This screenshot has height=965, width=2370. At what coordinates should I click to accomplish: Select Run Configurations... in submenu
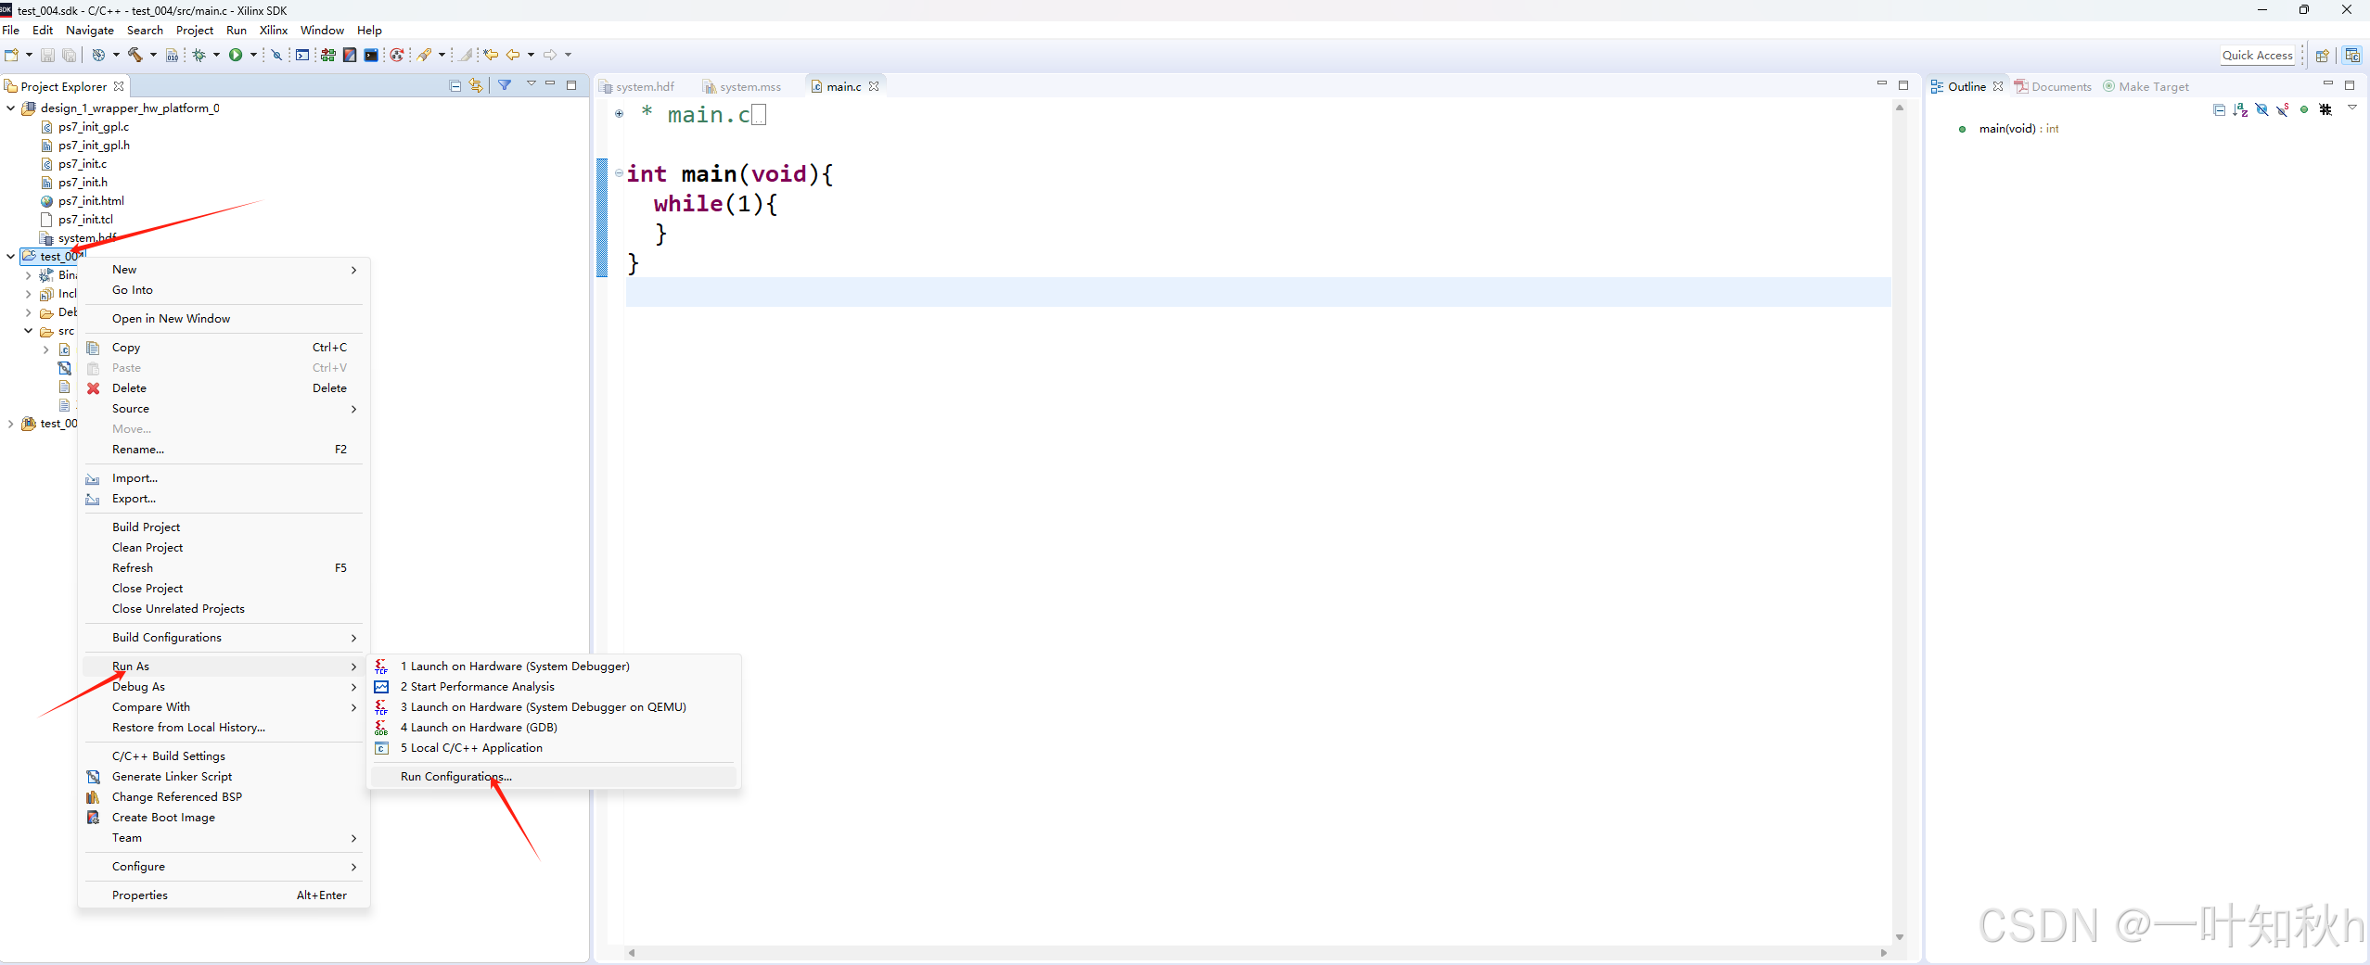pos(552,776)
